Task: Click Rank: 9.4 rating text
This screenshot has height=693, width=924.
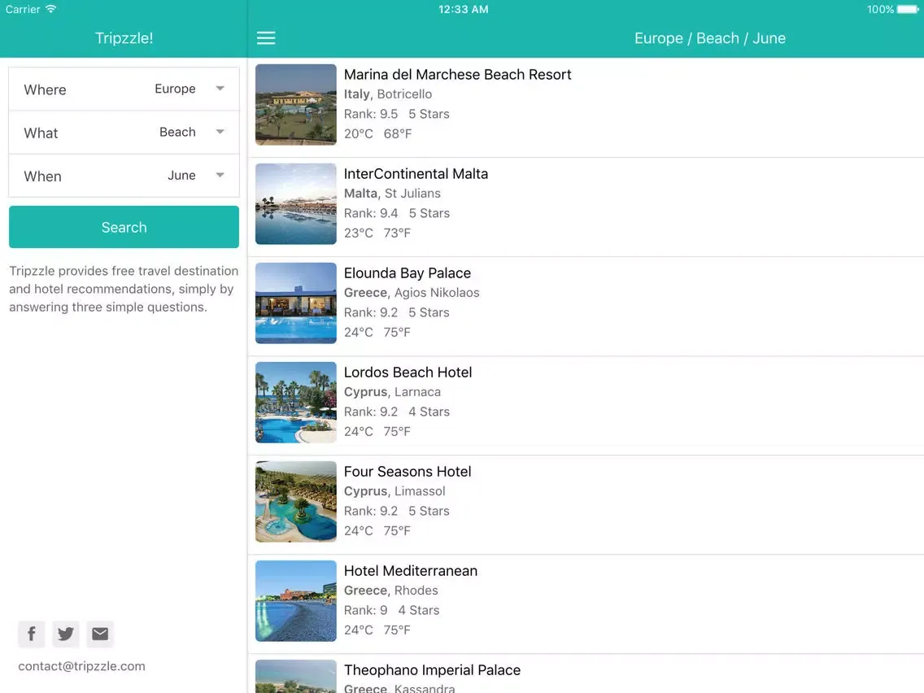Action: 371,213
